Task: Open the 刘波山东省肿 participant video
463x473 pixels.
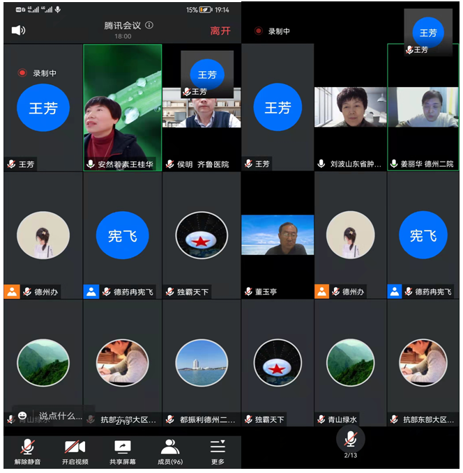Action: pos(350,108)
